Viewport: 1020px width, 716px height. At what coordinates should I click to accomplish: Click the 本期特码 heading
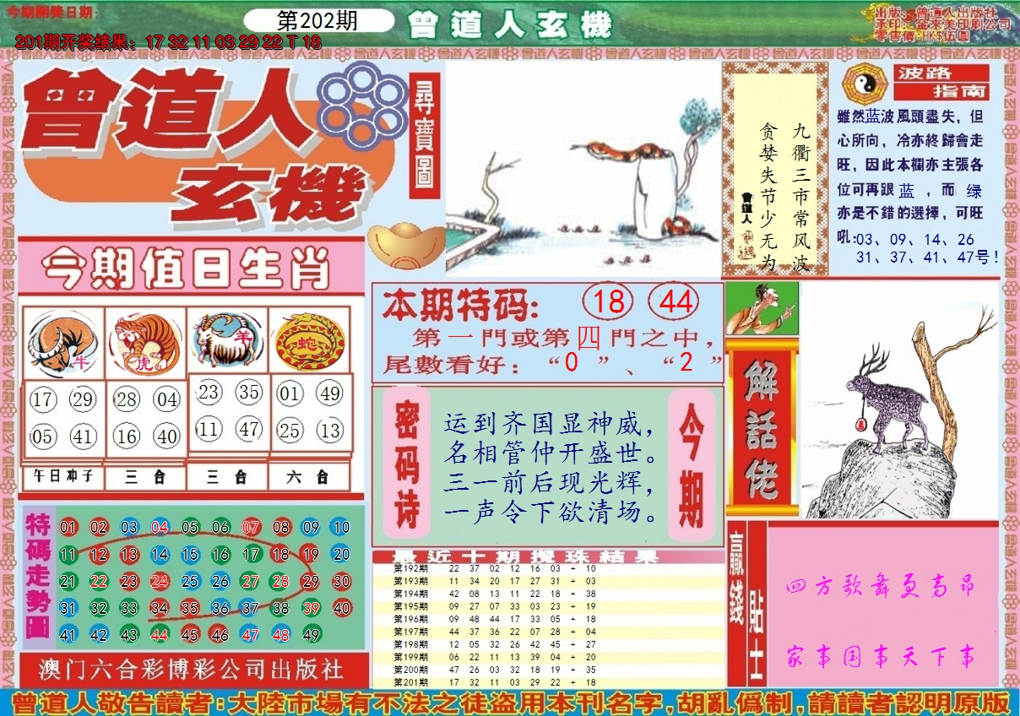[459, 304]
